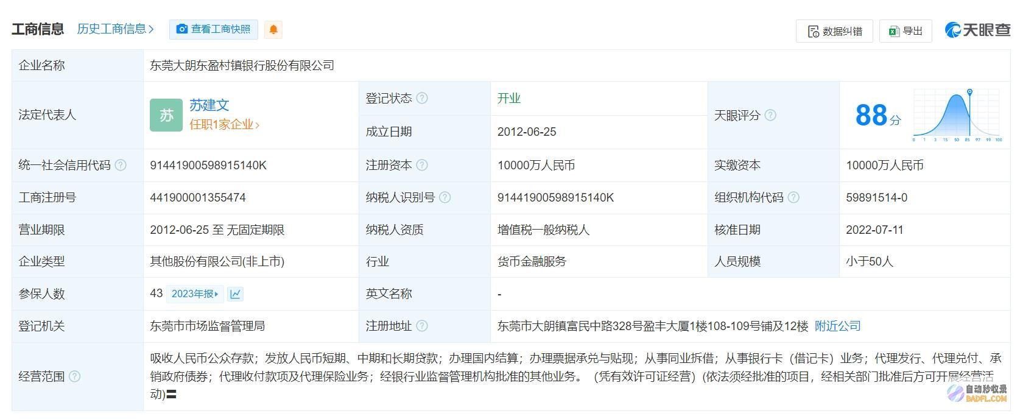Click help icon next to 统一社会信用代码
Image resolution: width=1020 pixels, height=419 pixels.
point(121,165)
